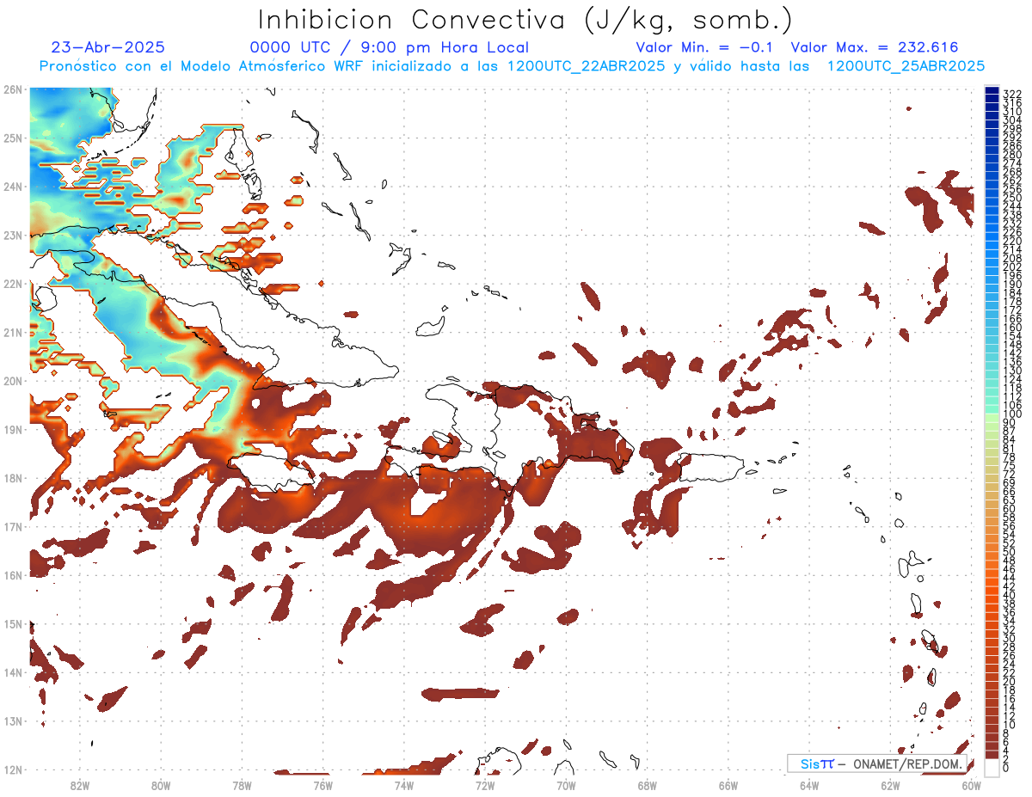Click the 'Valor Max. = 232.616' text
The height and width of the screenshot is (797, 1032).
click(x=875, y=48)
